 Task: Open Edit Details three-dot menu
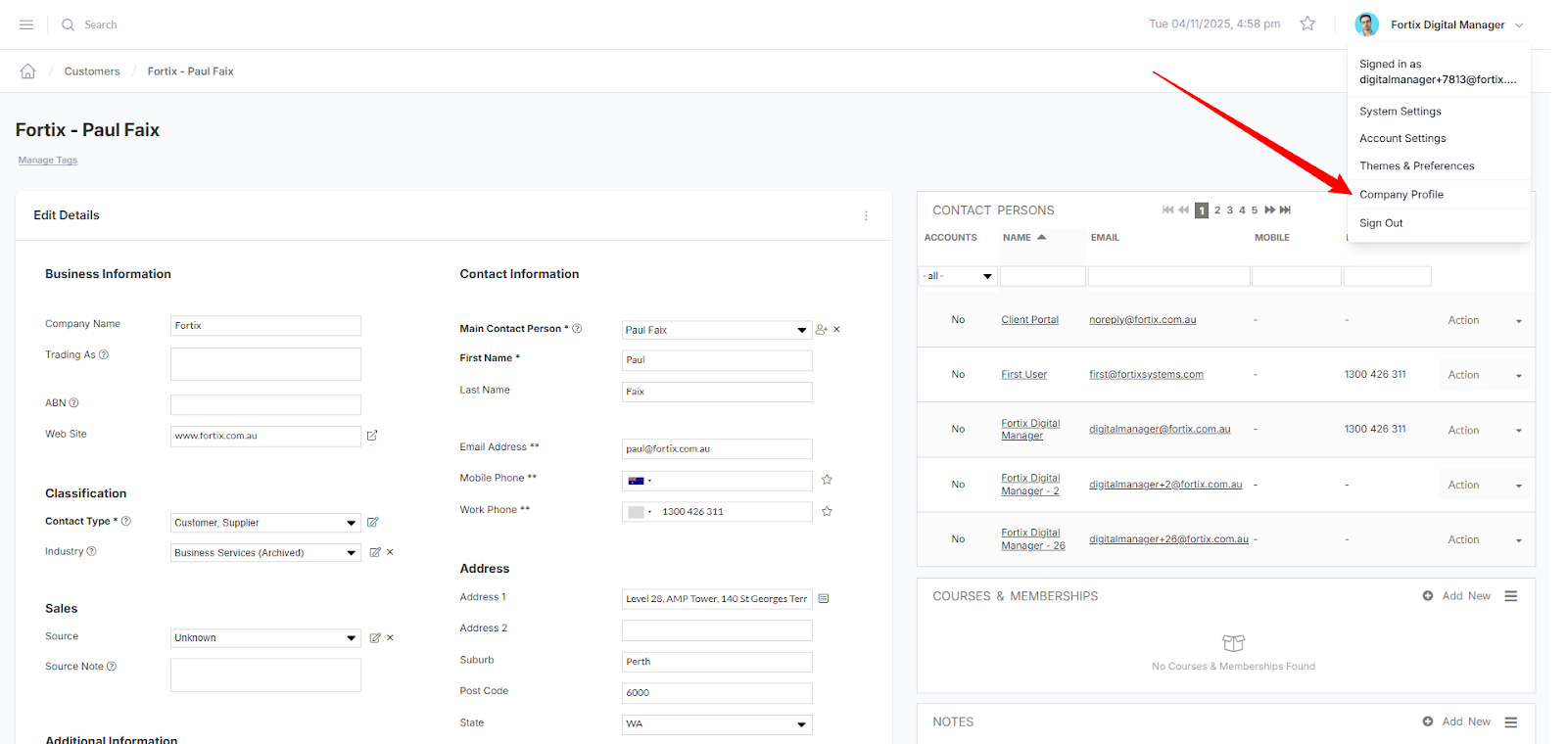point(866,215)
